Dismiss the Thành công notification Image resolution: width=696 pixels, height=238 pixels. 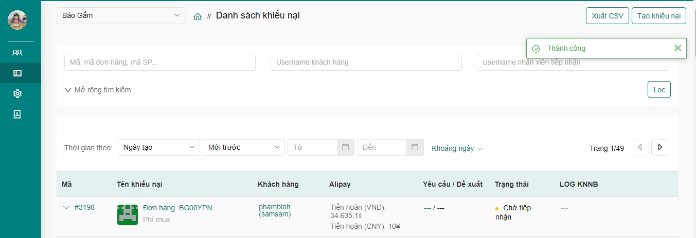(677, 48)
